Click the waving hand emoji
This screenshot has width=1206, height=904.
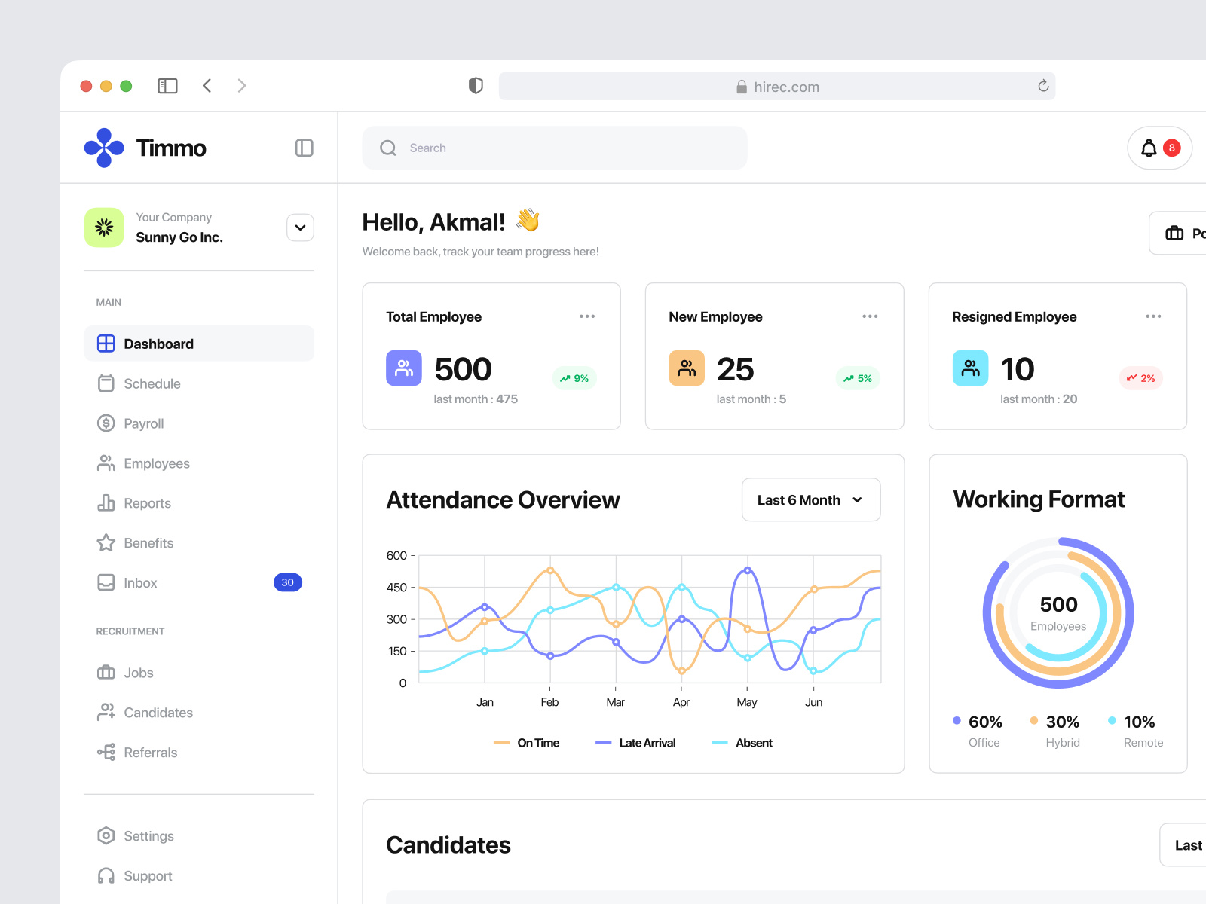pyautogui.click(x=528, y=220)
